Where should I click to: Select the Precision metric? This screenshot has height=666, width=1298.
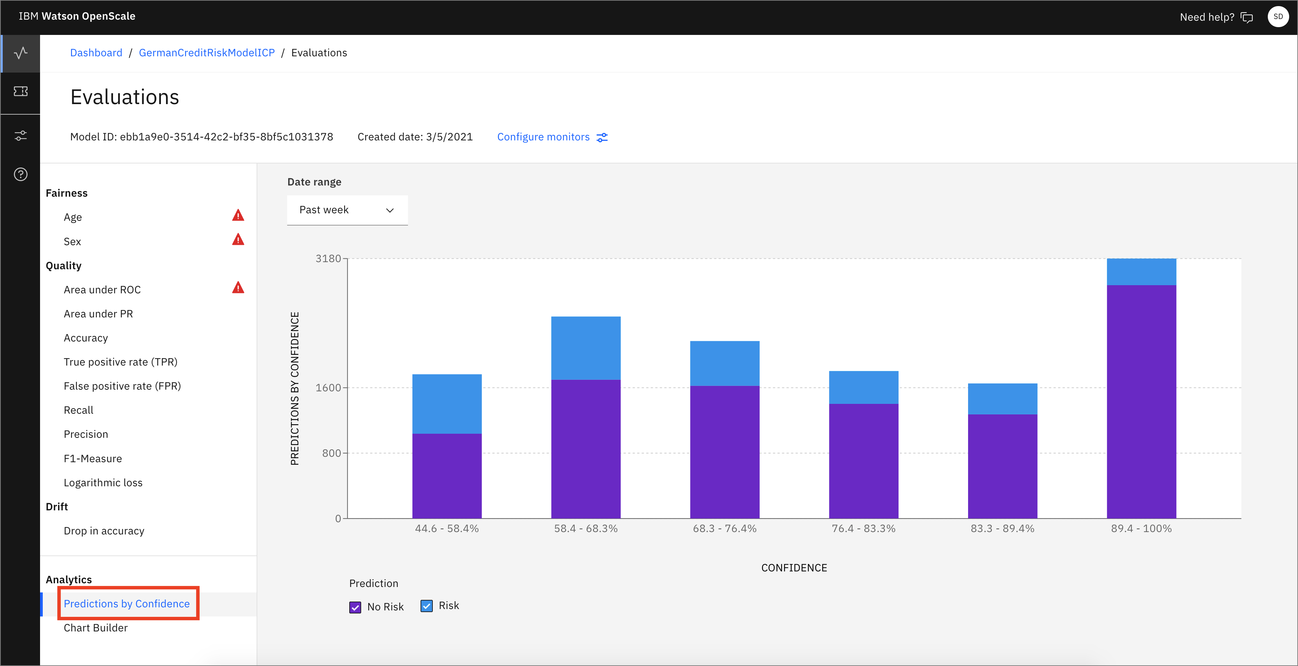click(86, 434)
